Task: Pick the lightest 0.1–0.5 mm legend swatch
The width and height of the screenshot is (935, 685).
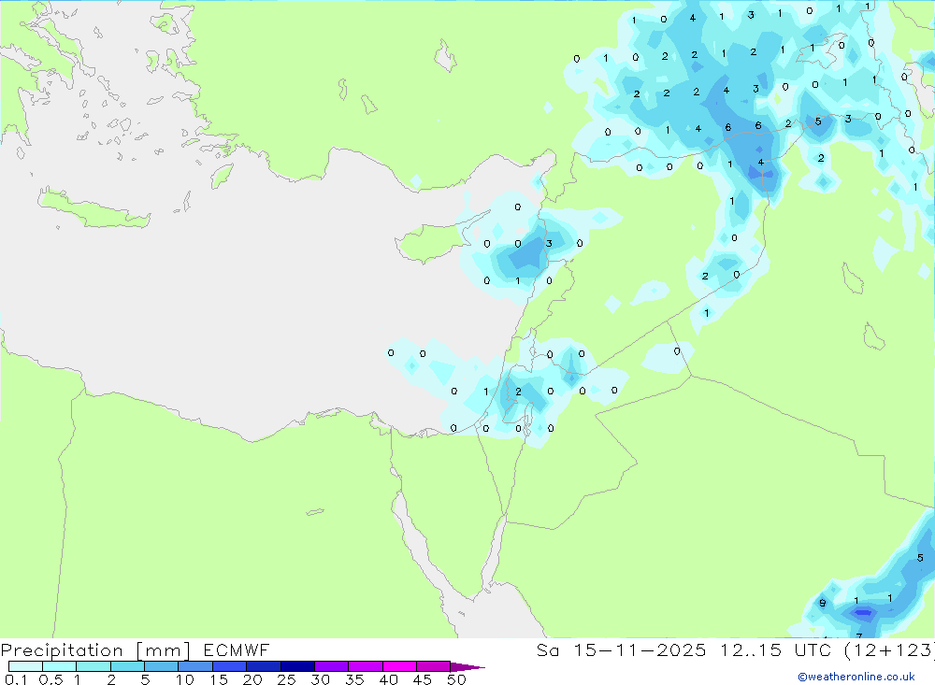Action: point(25,666)
